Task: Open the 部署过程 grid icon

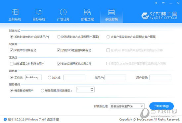Action: 87,12
